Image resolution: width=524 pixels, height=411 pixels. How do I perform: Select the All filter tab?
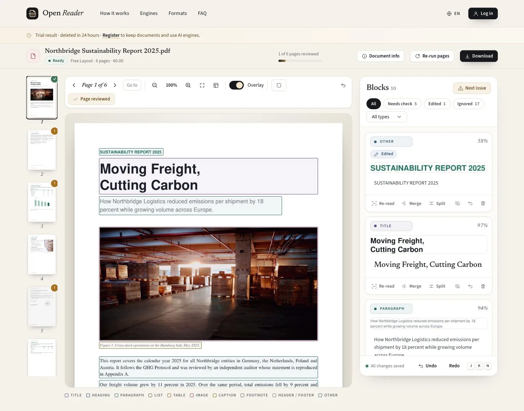tap(374, 104)
